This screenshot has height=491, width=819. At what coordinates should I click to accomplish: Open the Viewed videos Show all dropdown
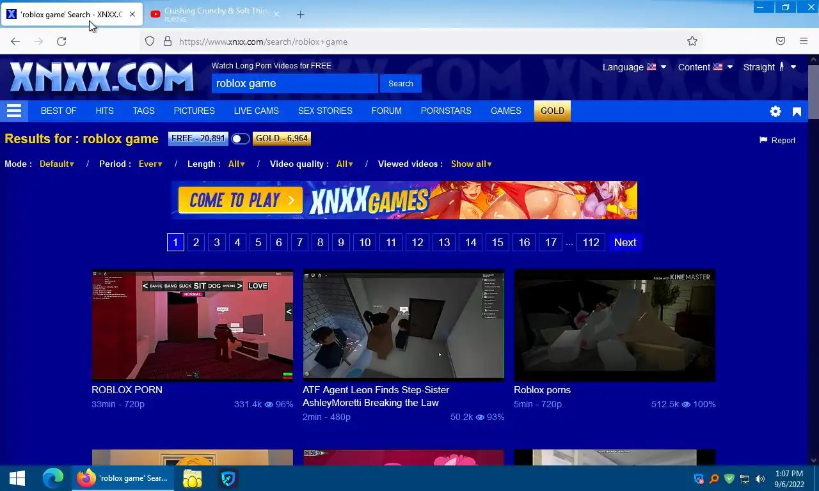(x=472, y=164)
